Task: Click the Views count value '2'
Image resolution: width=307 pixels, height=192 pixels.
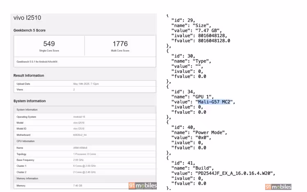Action: 74,89
